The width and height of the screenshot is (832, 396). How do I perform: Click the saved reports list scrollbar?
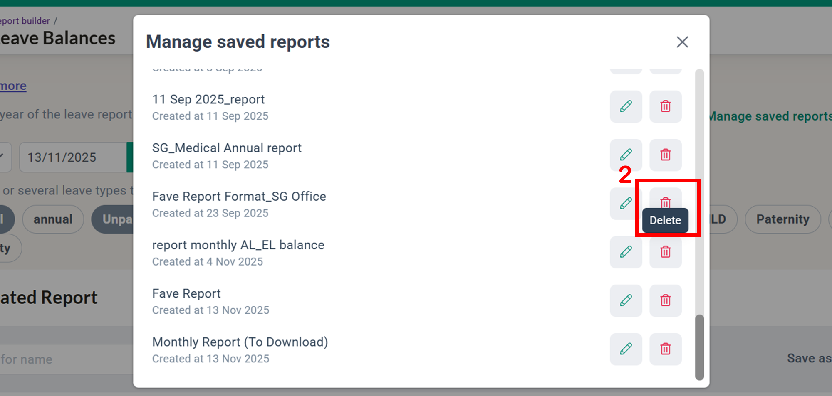pos(700,347)
